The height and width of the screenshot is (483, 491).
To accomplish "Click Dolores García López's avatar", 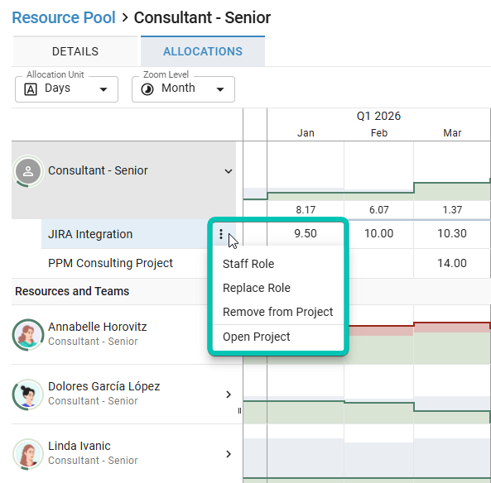I will tap(28, 395).
